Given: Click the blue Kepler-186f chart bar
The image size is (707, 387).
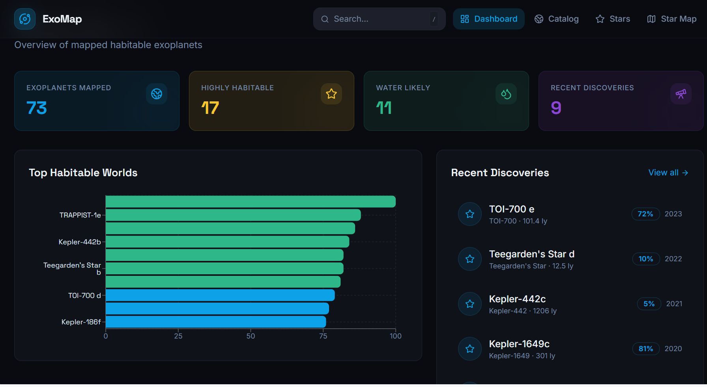Looking at the screenshot, I should coord(216,322).
